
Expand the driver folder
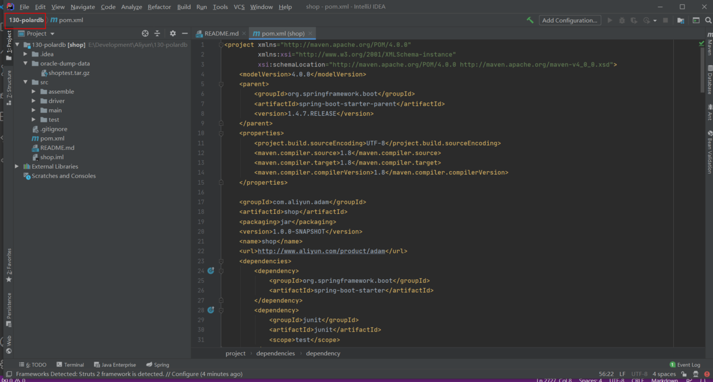34,101
